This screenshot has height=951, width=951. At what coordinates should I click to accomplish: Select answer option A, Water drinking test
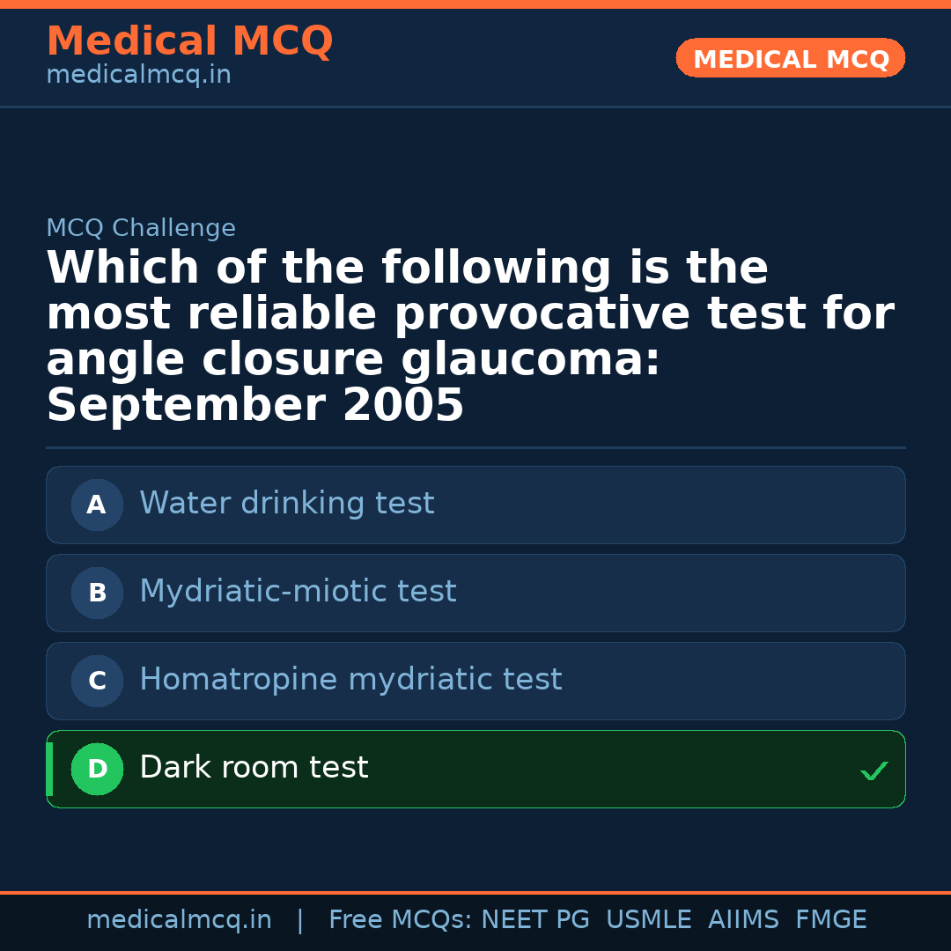pyautogui.click(x=475, y=505)
